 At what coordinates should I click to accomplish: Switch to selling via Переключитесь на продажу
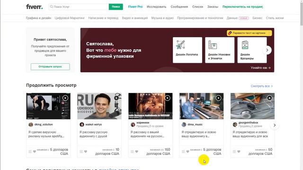point(243,7)
